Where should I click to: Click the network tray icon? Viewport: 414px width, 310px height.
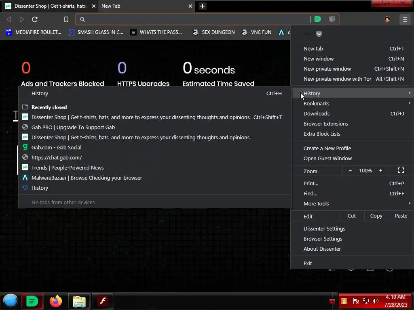(365, 301)
